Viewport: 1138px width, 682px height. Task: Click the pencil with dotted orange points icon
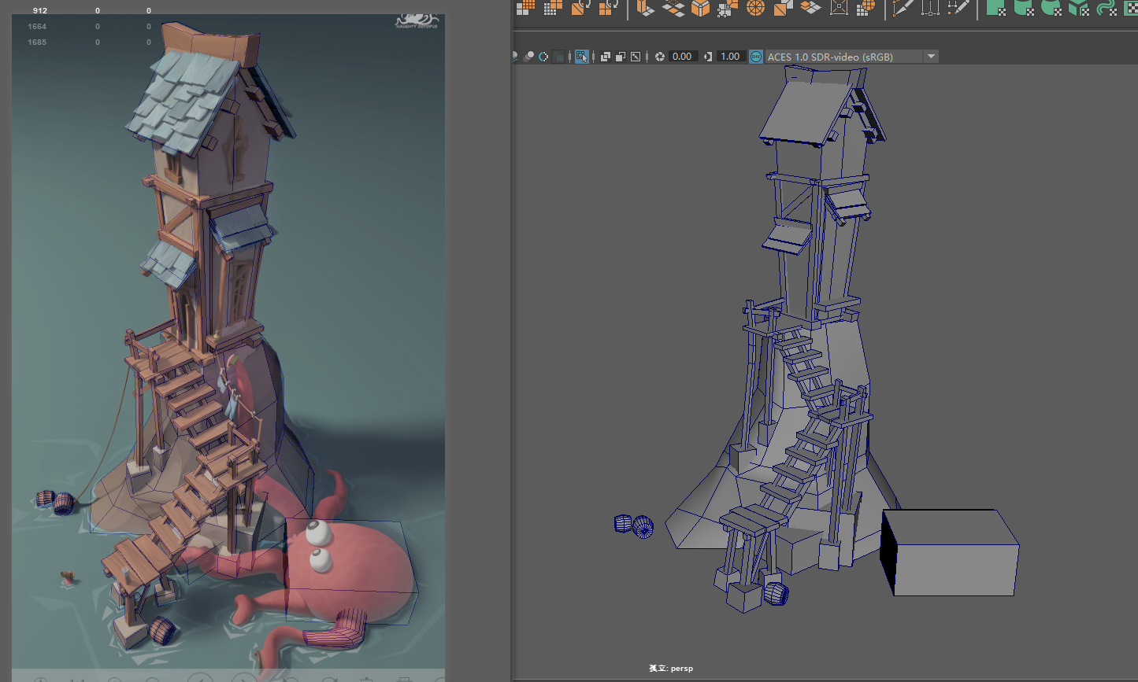pyautogui.click(x=958, y=7)
